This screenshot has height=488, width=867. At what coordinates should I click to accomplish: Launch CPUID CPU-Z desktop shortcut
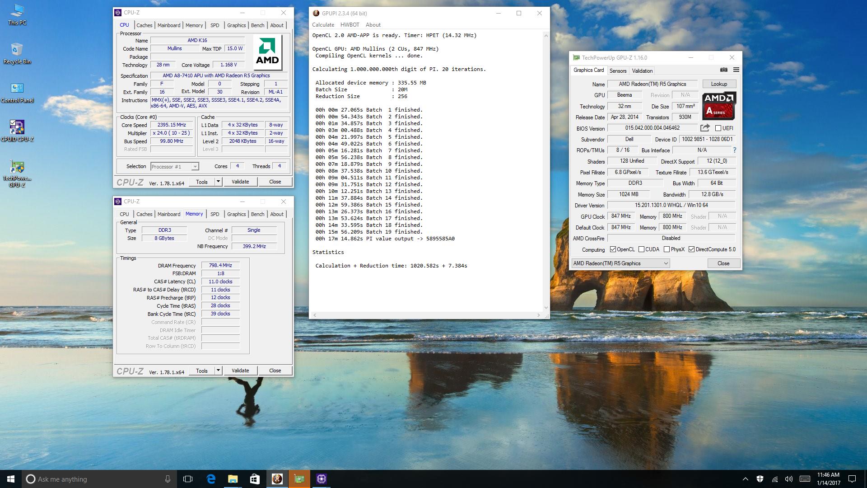coord(17,131)
